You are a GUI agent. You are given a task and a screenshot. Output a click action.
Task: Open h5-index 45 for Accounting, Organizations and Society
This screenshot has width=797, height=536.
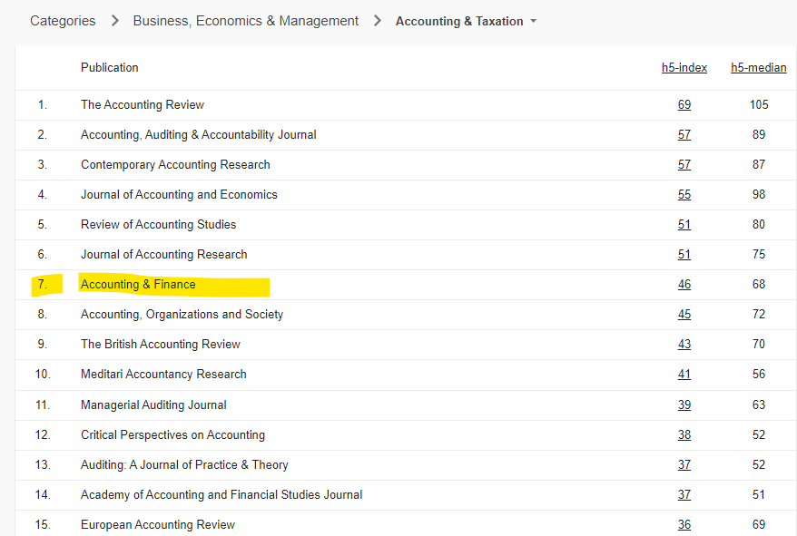click(684, 315)
